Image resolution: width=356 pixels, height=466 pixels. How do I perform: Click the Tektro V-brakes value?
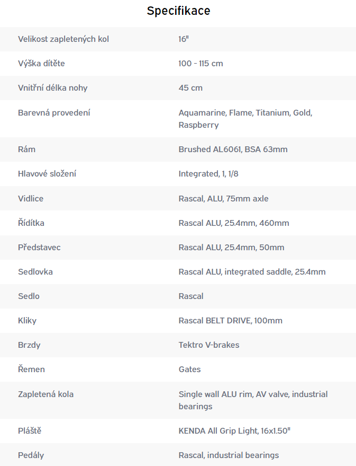[209, 345]
